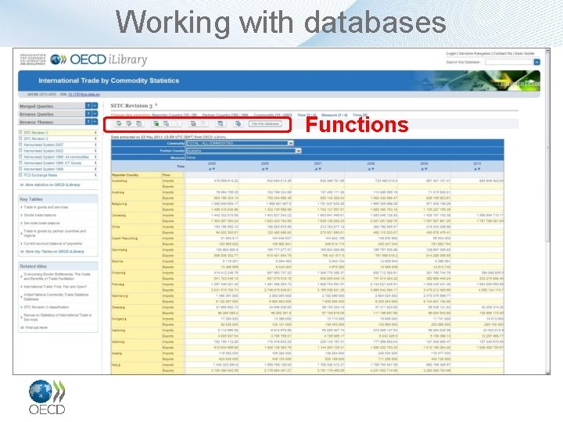Open Partner Country selection link
Viewport: 563px width, 422px height.
(x=225, y=115)
